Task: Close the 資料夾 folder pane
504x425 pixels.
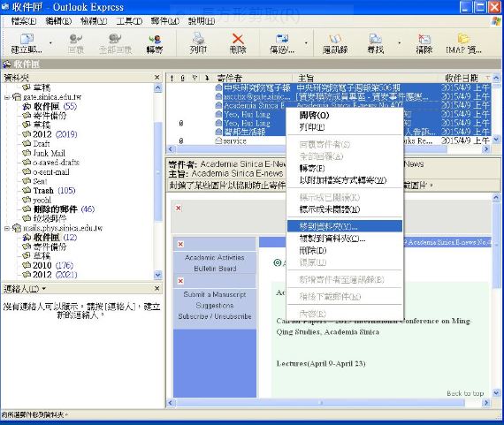Action: click(x=157, y=77)
